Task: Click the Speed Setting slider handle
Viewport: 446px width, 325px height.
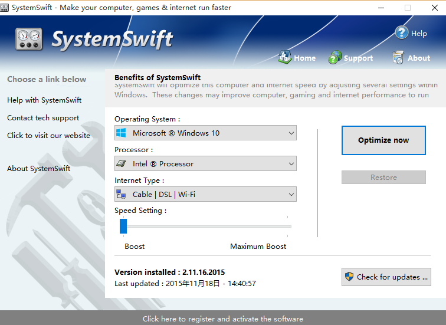Action: pyautogui.click(x=123, y=226)
